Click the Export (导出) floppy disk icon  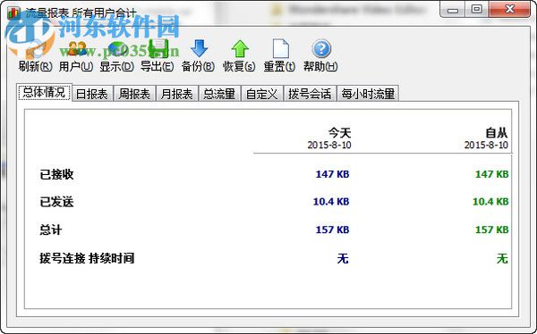coord(158,48)
